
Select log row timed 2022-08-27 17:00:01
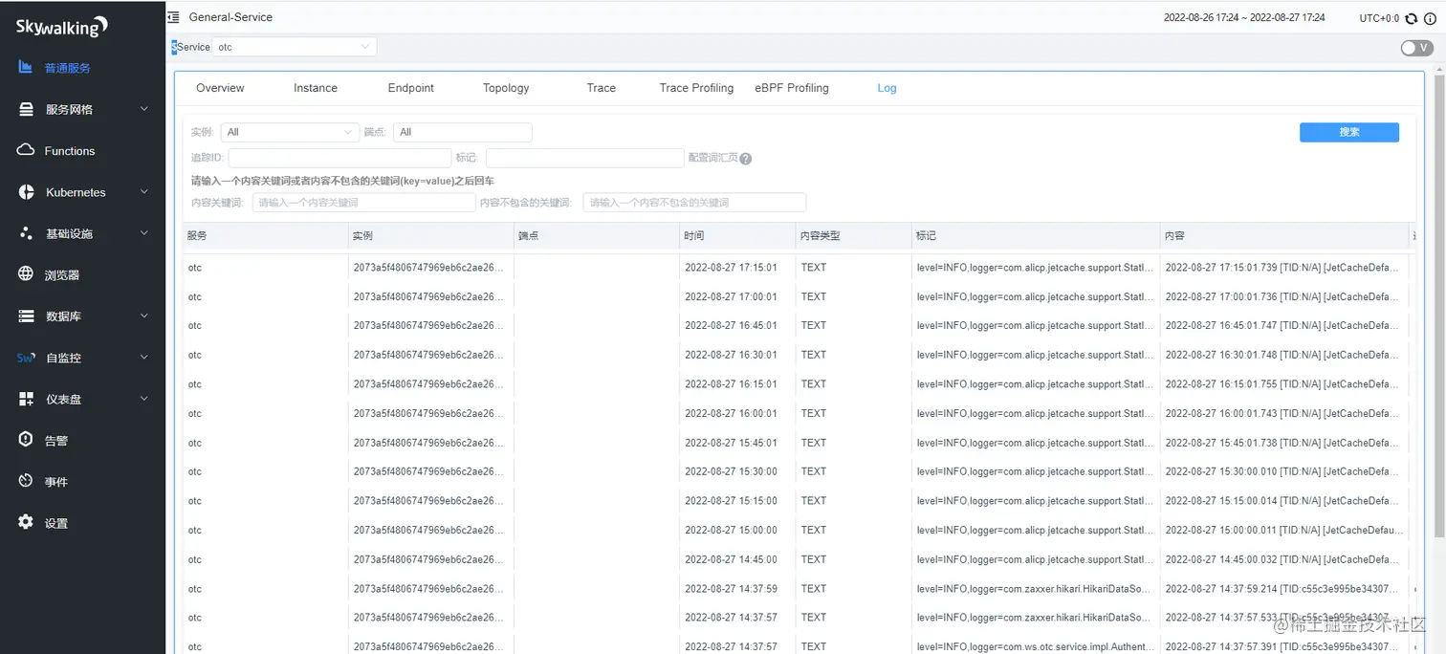[799, 296]
